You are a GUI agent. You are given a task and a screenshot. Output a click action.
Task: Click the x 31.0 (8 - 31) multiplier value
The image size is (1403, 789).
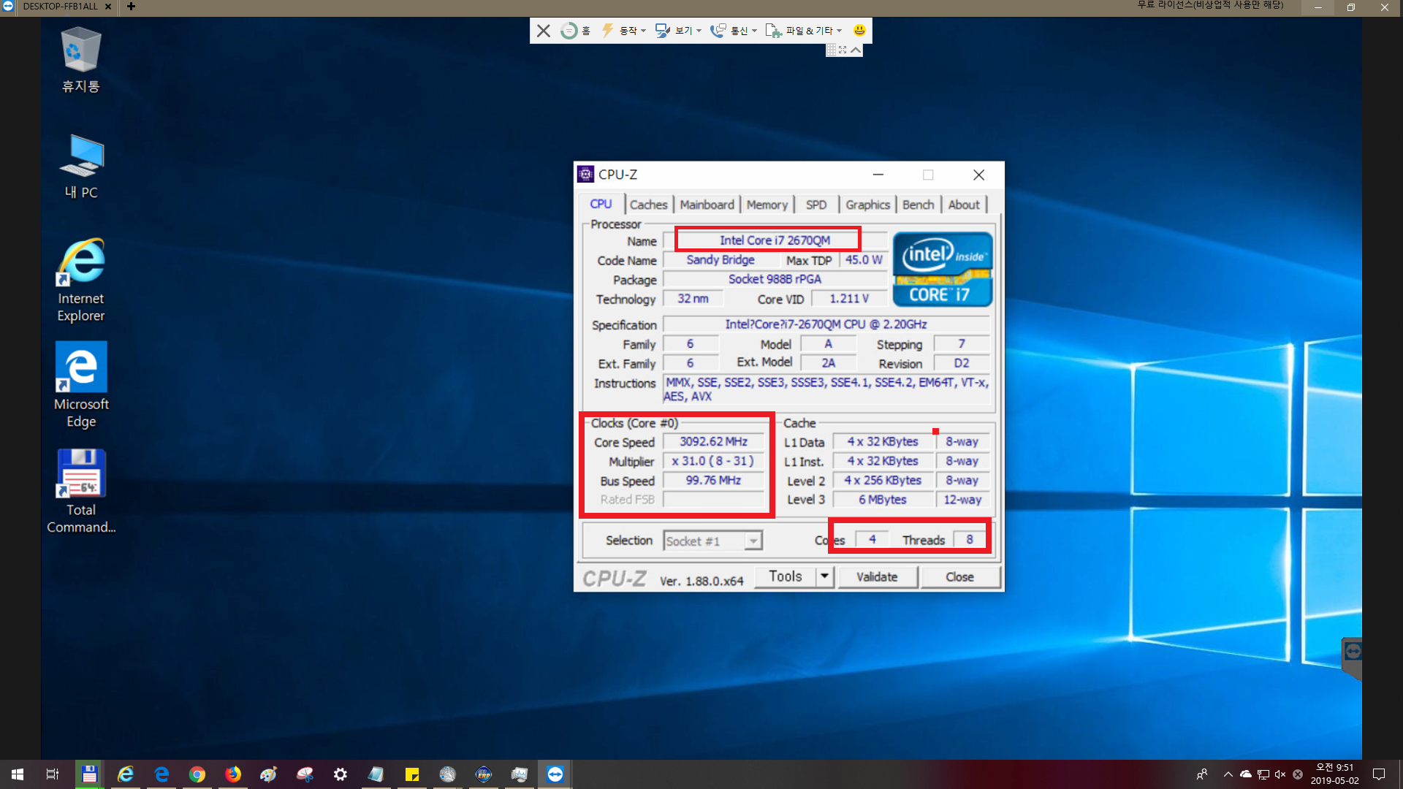tap(713, 462)
